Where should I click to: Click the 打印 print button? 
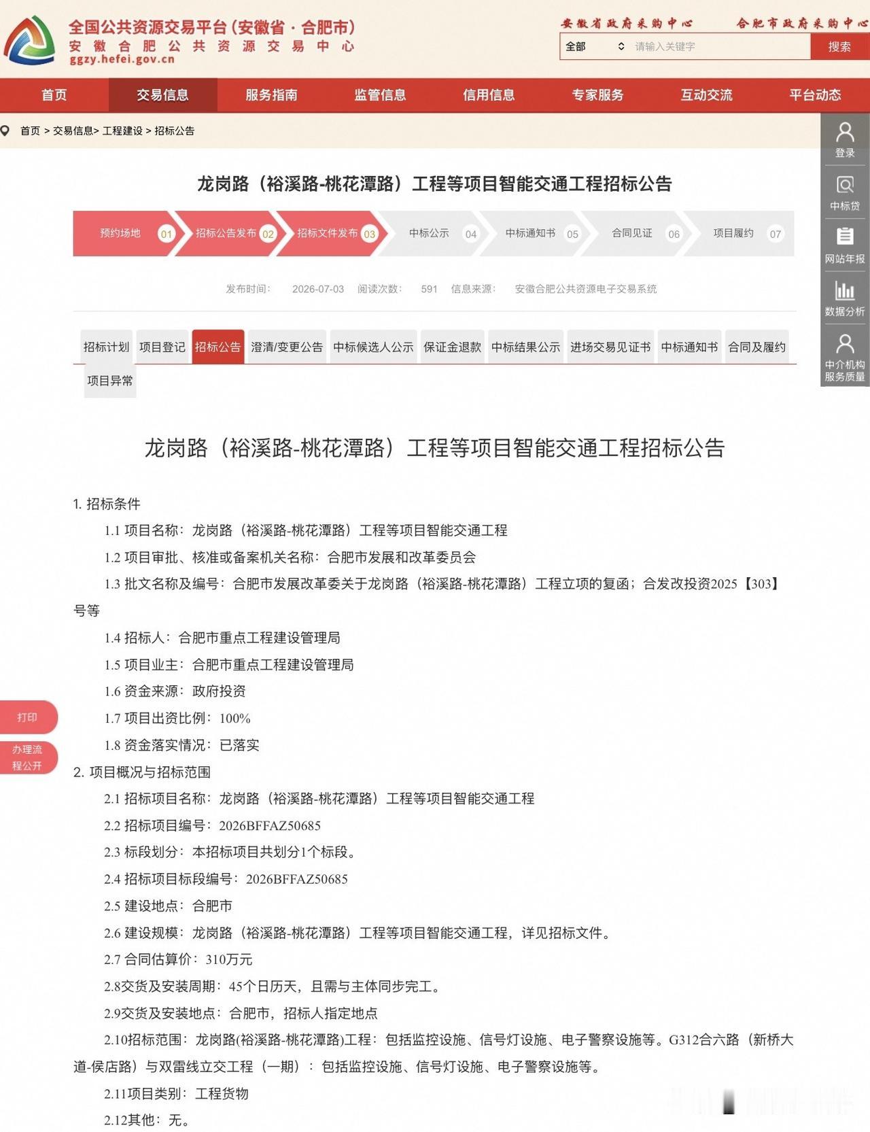point(29,717)
